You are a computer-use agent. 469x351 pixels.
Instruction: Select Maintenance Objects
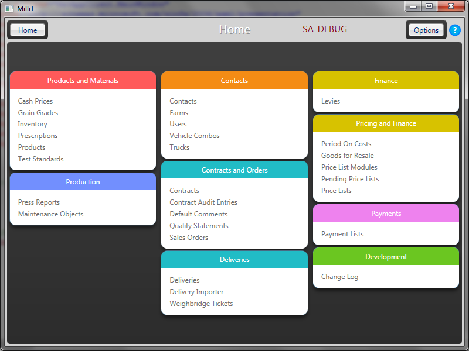click(x=50, y=214)
